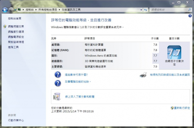The image size is (194, 128).
Task: Click the 基本分數 column header
Action: (174, 38)
